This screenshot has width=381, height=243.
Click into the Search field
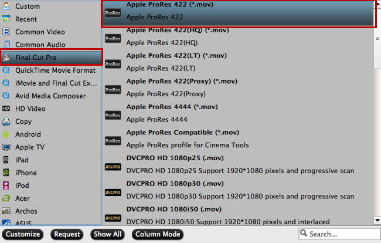(x=339, y=234)
